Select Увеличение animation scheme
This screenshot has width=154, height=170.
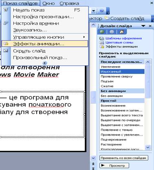click(x=122, y=67)
